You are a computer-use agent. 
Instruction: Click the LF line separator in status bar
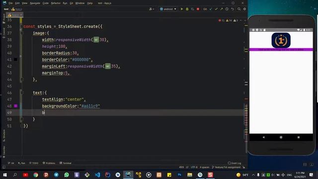(187, 168)
